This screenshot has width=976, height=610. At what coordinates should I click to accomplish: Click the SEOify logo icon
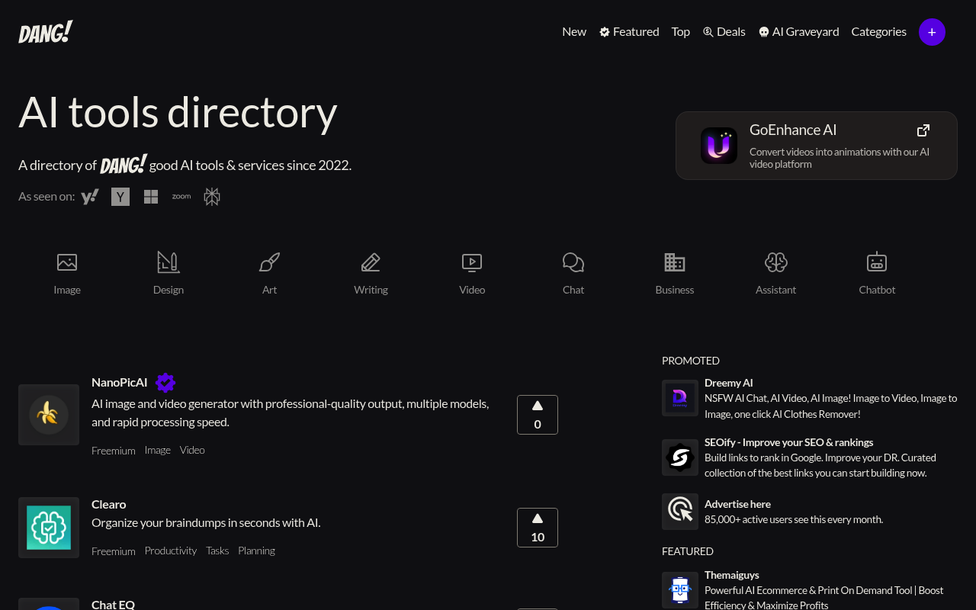pyautogui.click(x=680, y=457)
